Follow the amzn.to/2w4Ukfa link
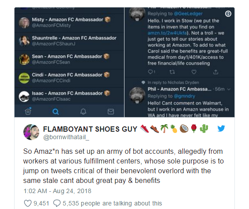 click(x=167, y=33)
